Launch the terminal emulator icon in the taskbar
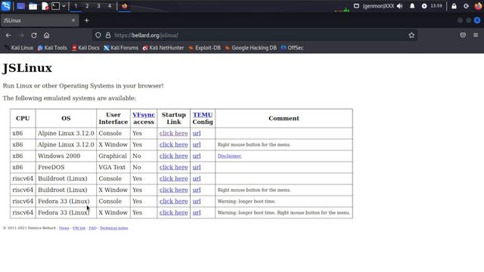This screenshot has height=272, width=484. click(x=55, y=6)
